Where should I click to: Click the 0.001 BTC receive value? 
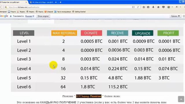pos(118,41)
